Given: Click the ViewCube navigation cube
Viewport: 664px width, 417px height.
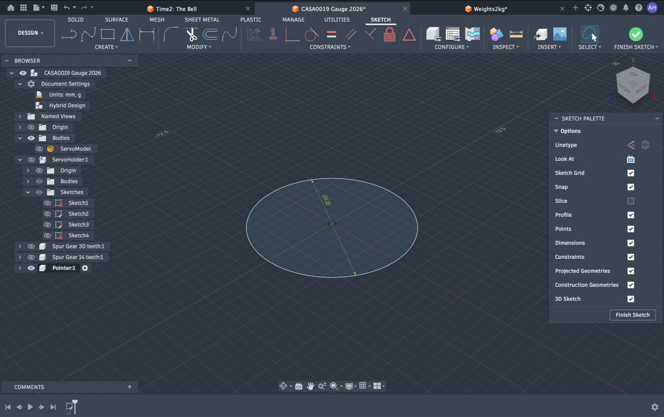Looking at the screenshot, I should (633, 85).
